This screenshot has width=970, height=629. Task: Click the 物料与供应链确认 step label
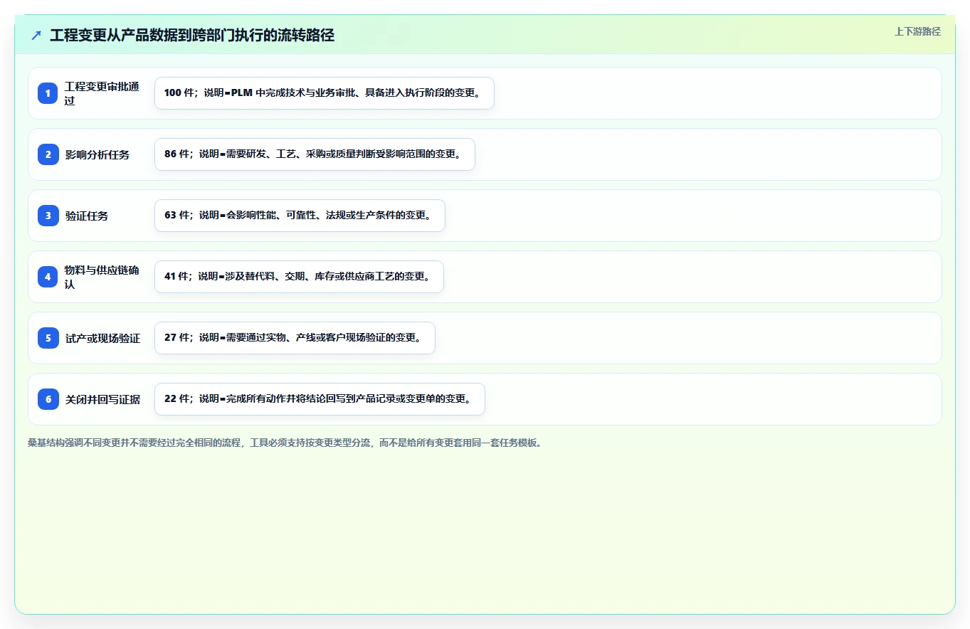coord(102,277)
